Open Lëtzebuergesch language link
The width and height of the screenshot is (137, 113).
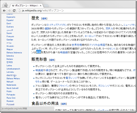[13, 69]
